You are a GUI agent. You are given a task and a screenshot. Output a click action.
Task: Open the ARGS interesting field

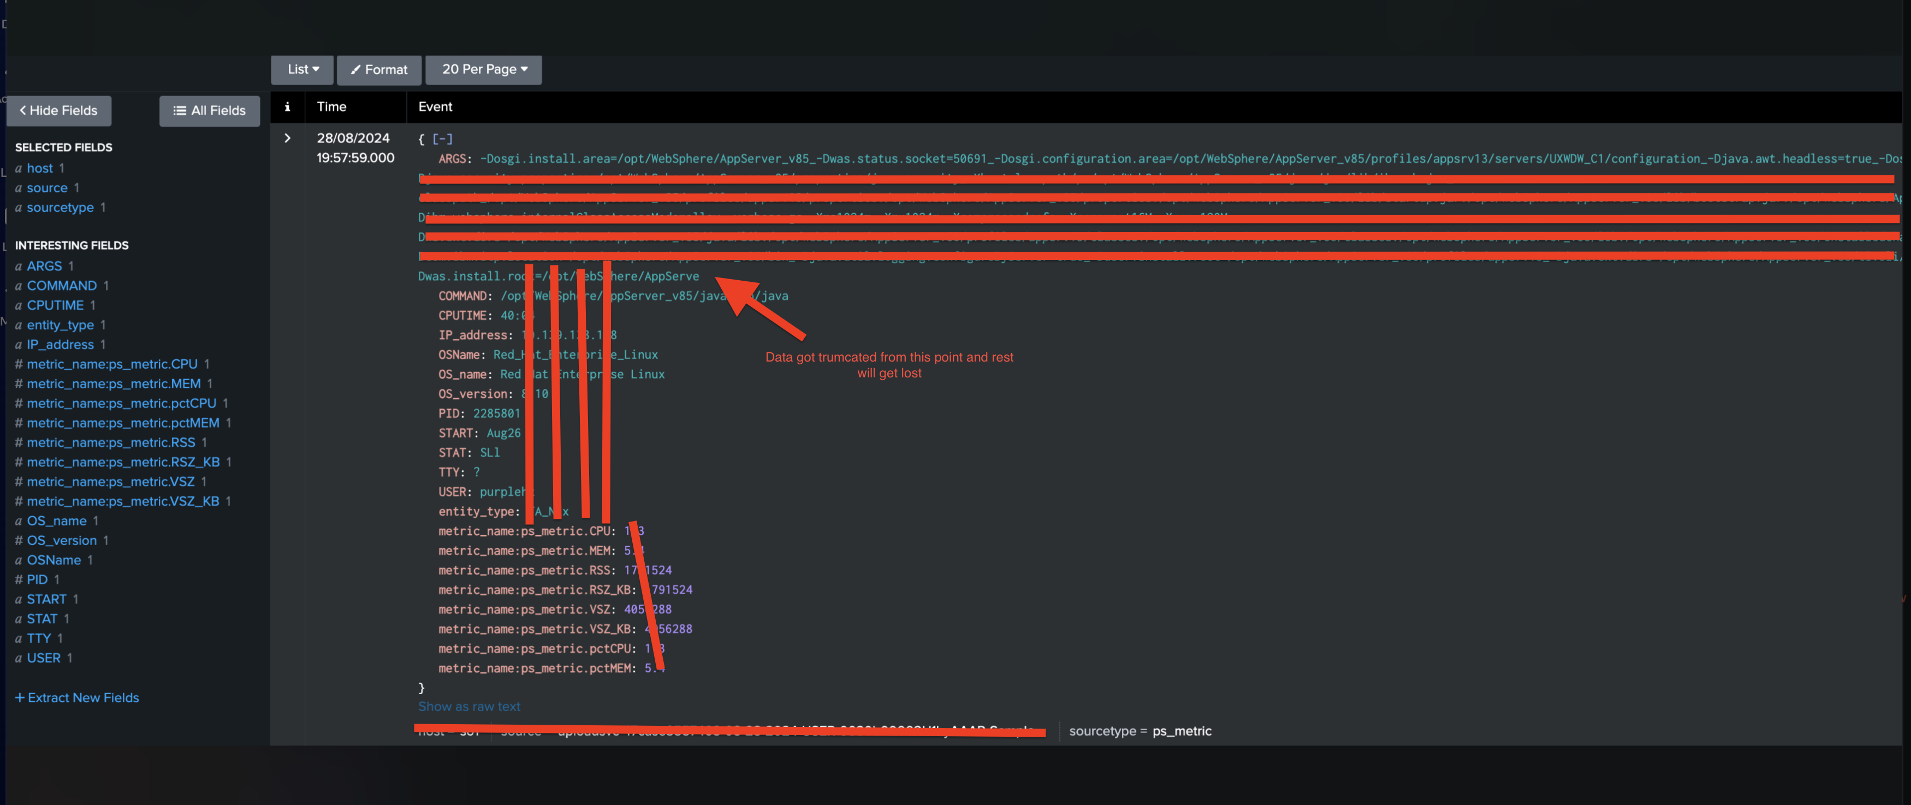[45, 265]
